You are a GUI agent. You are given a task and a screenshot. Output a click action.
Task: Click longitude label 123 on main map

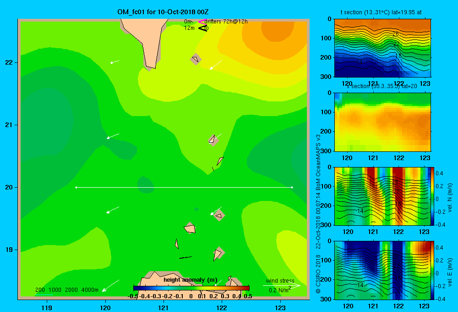click(x=280, y=307)
